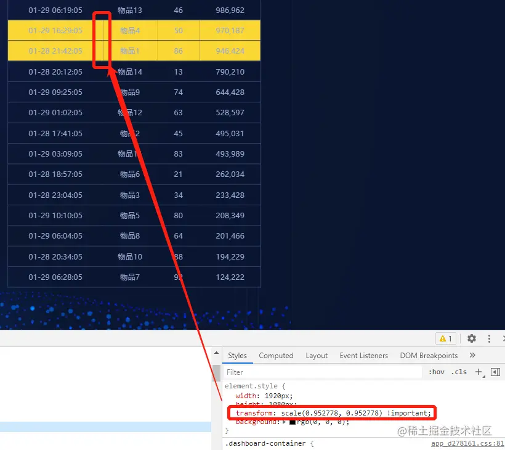Click the value 790,210

(x=230, y=72)
